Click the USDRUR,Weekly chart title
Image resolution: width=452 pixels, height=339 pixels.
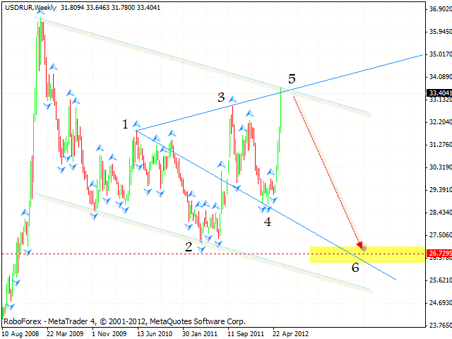click(31, 6)
